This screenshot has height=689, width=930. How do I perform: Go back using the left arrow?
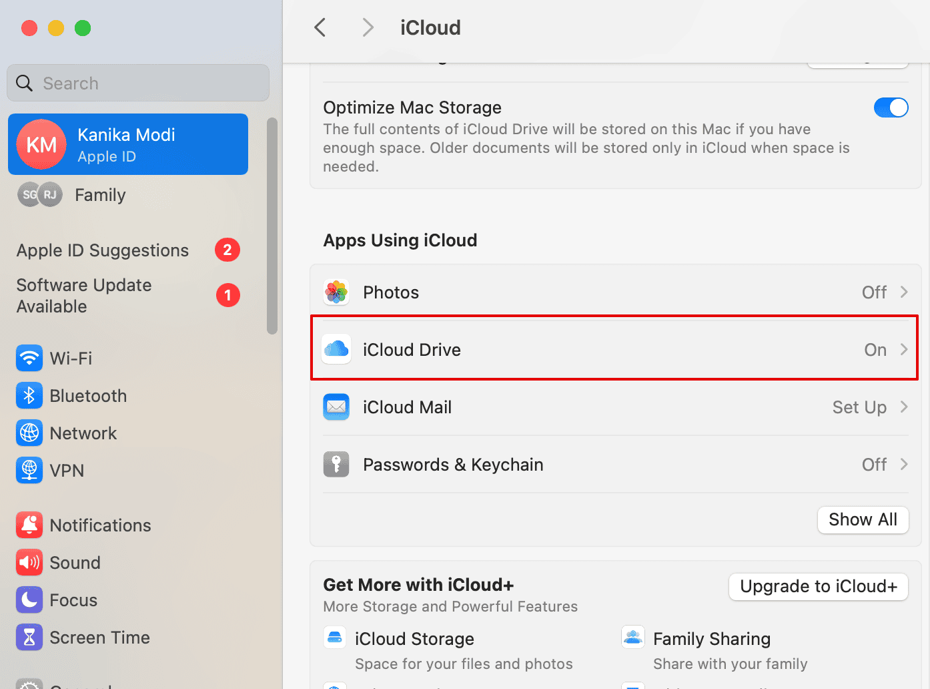[x=320, y=28]
